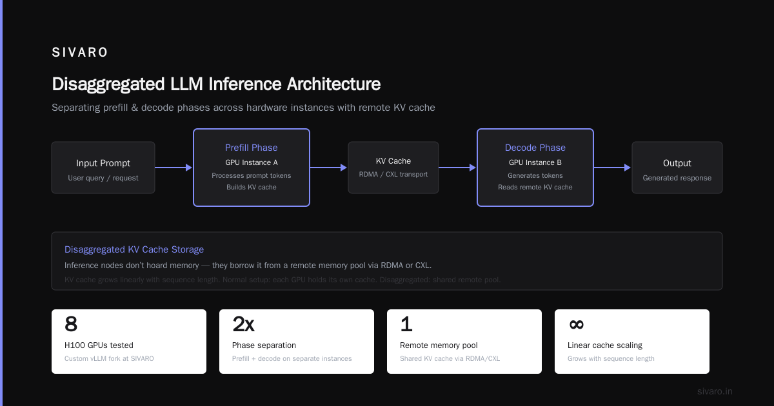The height and width of the screenshot is (406, 774).
Task: Click the sivaro.in link at bottom right
Action: pyautogui.click(x=715, y=391)
